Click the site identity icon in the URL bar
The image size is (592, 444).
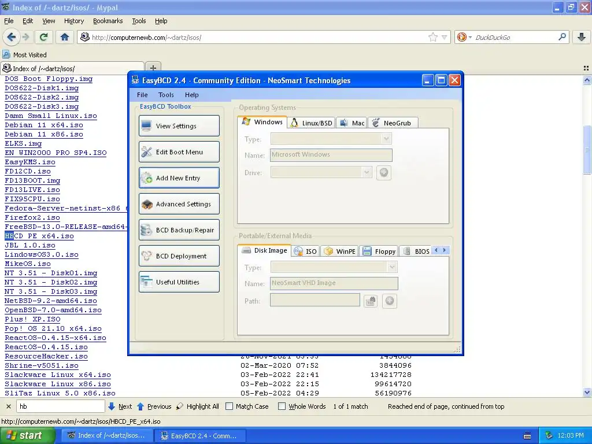(85, 37)
